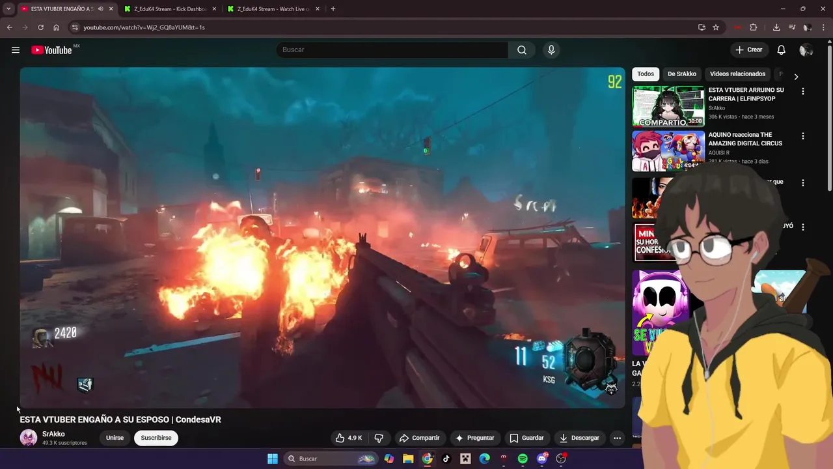Go back using browser back arrow
This screenshot has height=469, width=833.
click(9, 27)
